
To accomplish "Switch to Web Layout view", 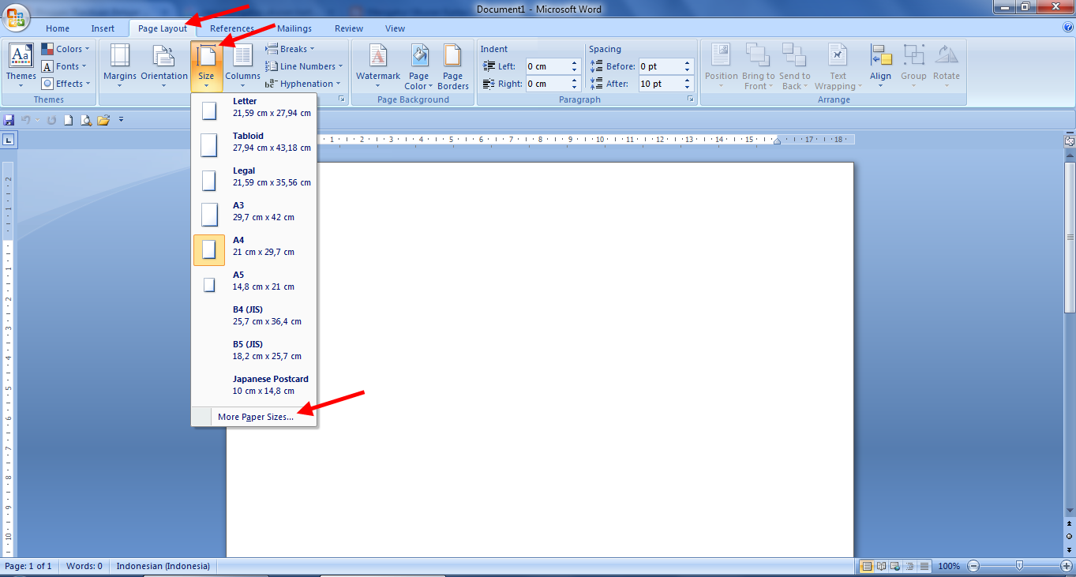I will 896,566.
